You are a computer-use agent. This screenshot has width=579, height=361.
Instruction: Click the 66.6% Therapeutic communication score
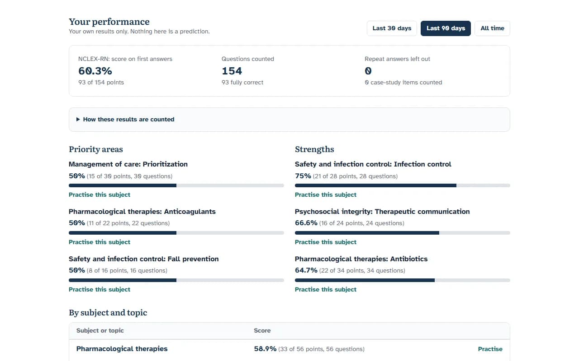pyautogui.click(x=306, y=223)
